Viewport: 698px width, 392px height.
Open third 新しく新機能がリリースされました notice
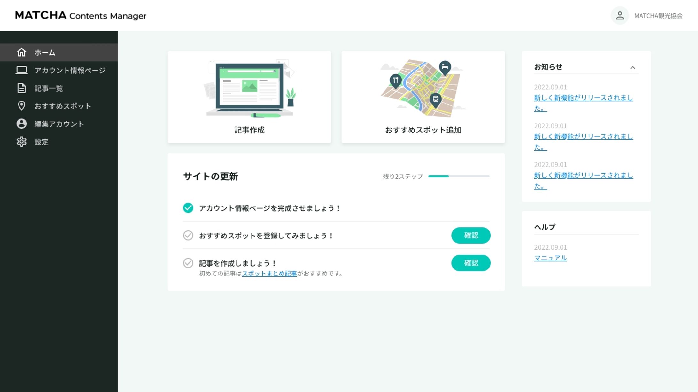point(584,181)
